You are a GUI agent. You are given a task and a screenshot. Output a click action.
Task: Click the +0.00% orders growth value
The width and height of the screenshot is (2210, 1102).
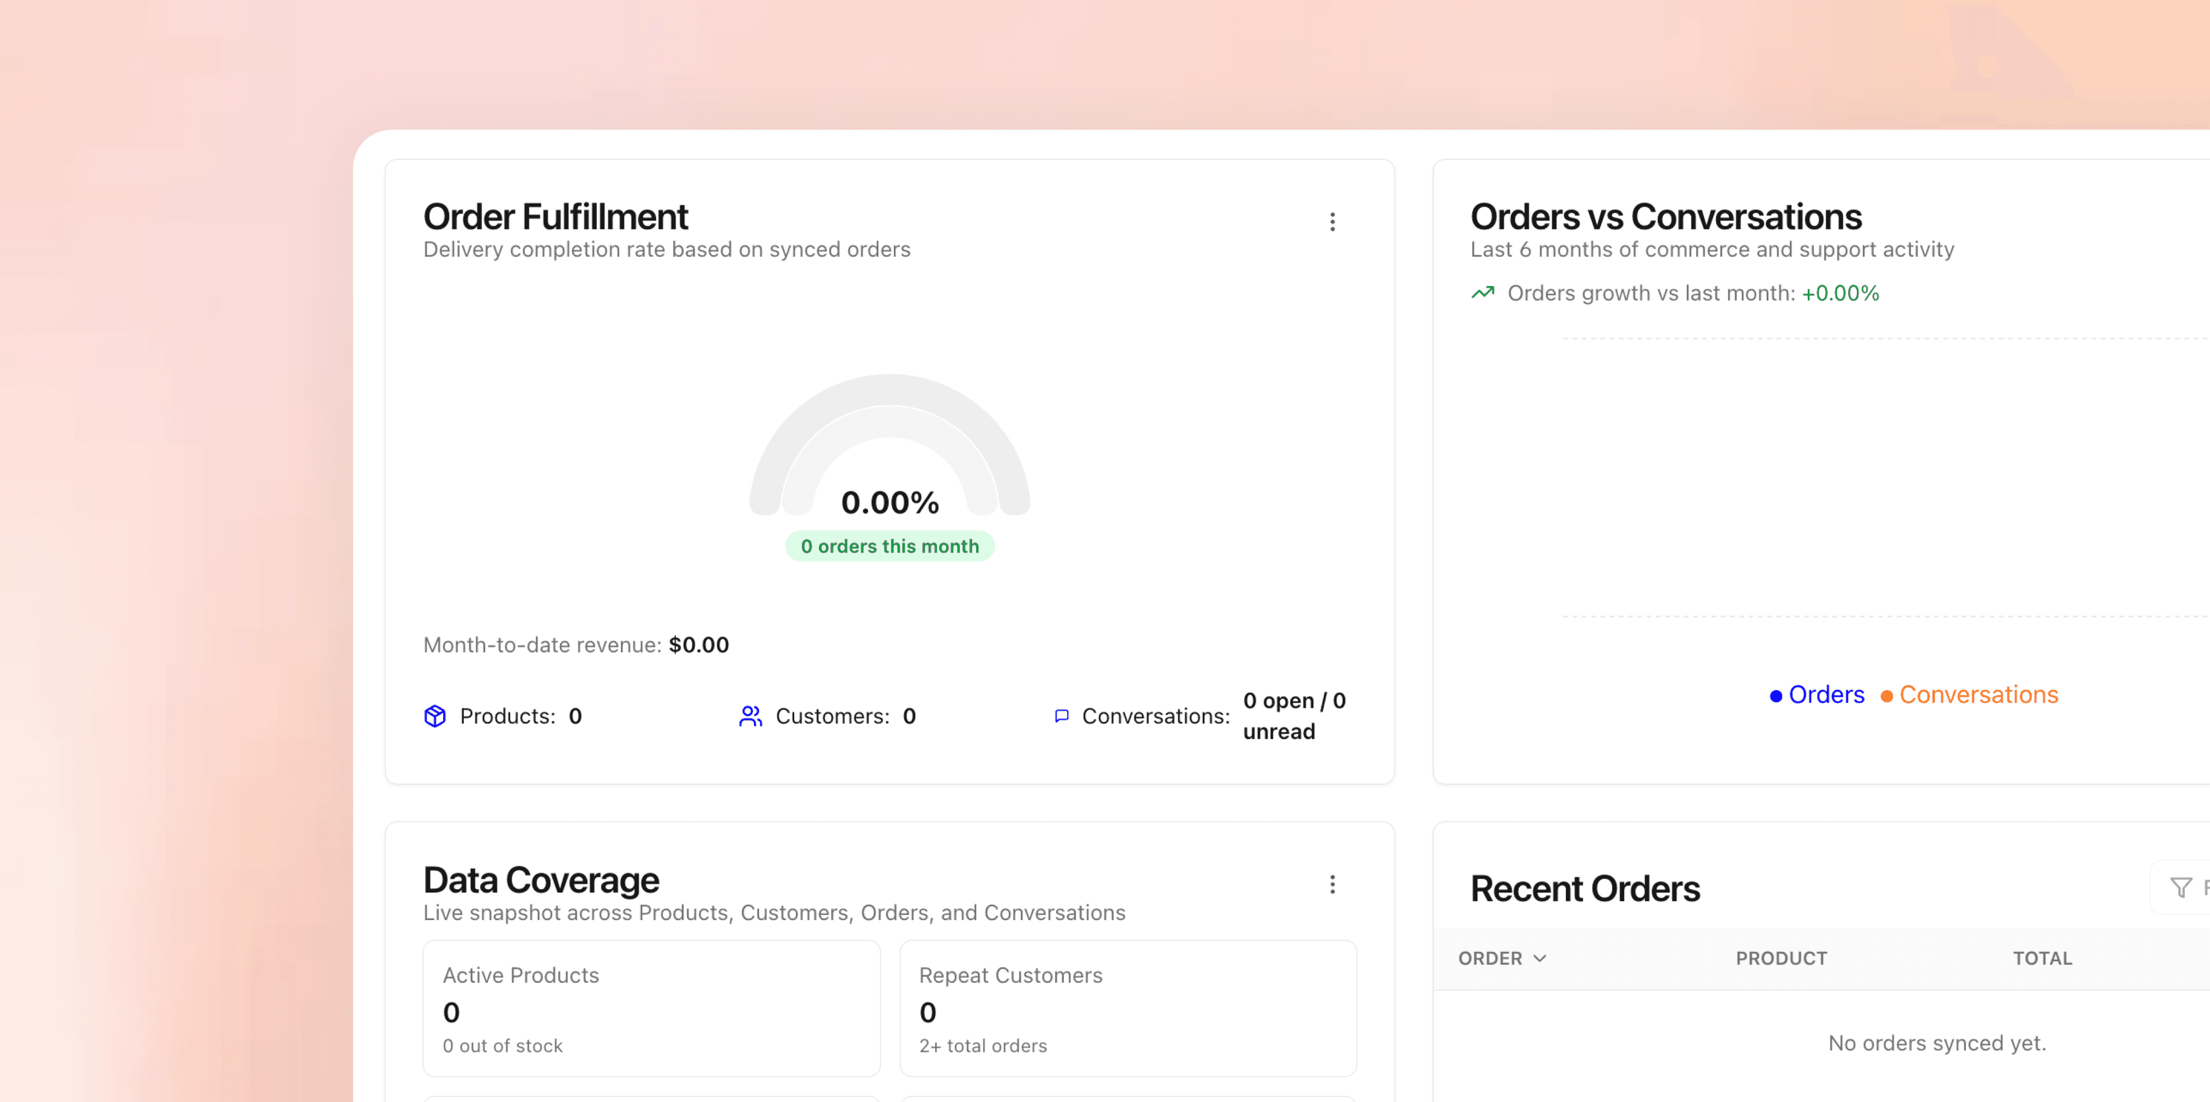click(1841, 293)
